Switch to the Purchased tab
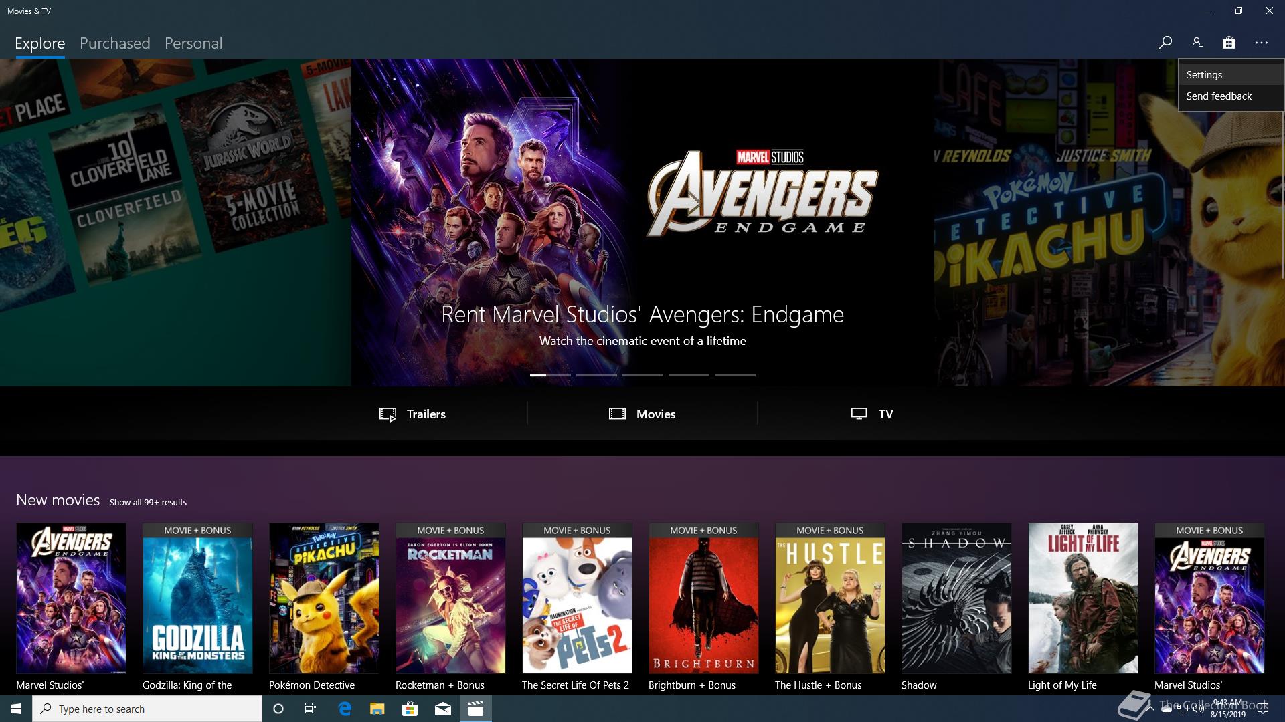This screenshot has height=722, width=1285. click(x=115, y=43)
